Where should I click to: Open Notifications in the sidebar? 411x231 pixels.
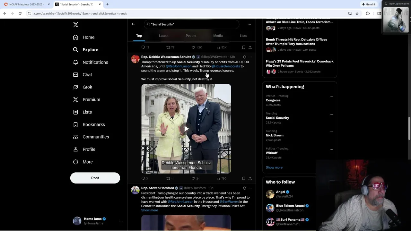click(91, 62)
